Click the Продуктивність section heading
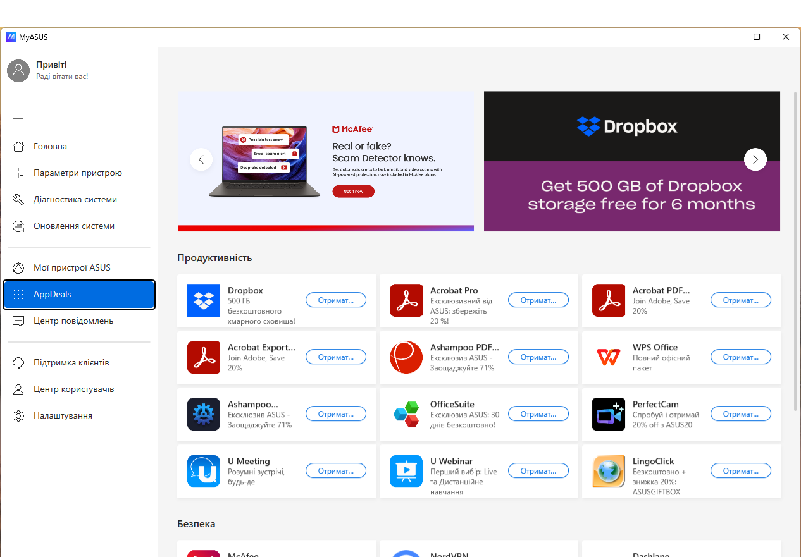This screenshot has width=801, height=557. click(x=214, y=258)
